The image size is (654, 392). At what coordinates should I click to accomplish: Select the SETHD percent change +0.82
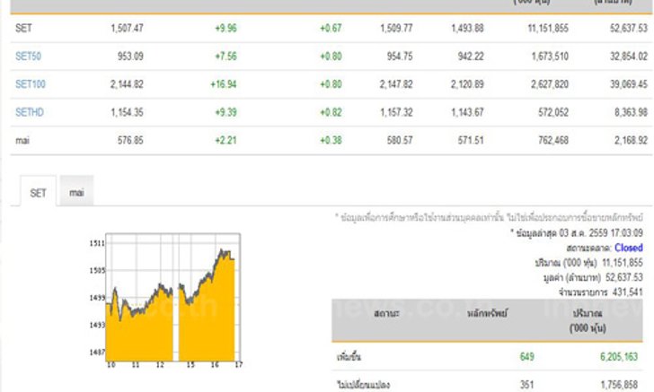pyautogui.click(x=331, y=112)
